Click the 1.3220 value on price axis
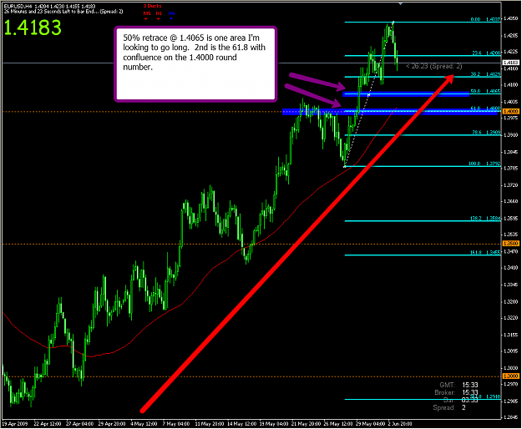Image resolution: width=522 pixels, height=429 pixels. click(x=511, y=318)
